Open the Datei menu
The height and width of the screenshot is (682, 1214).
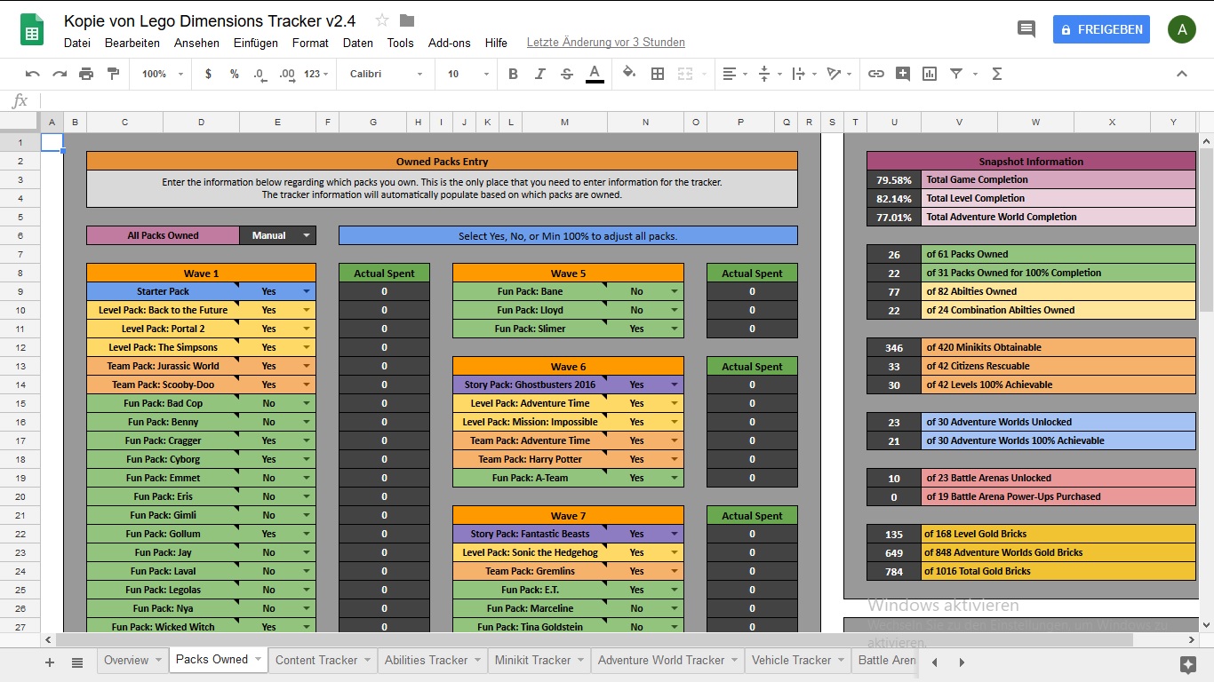tap(77, 43)
